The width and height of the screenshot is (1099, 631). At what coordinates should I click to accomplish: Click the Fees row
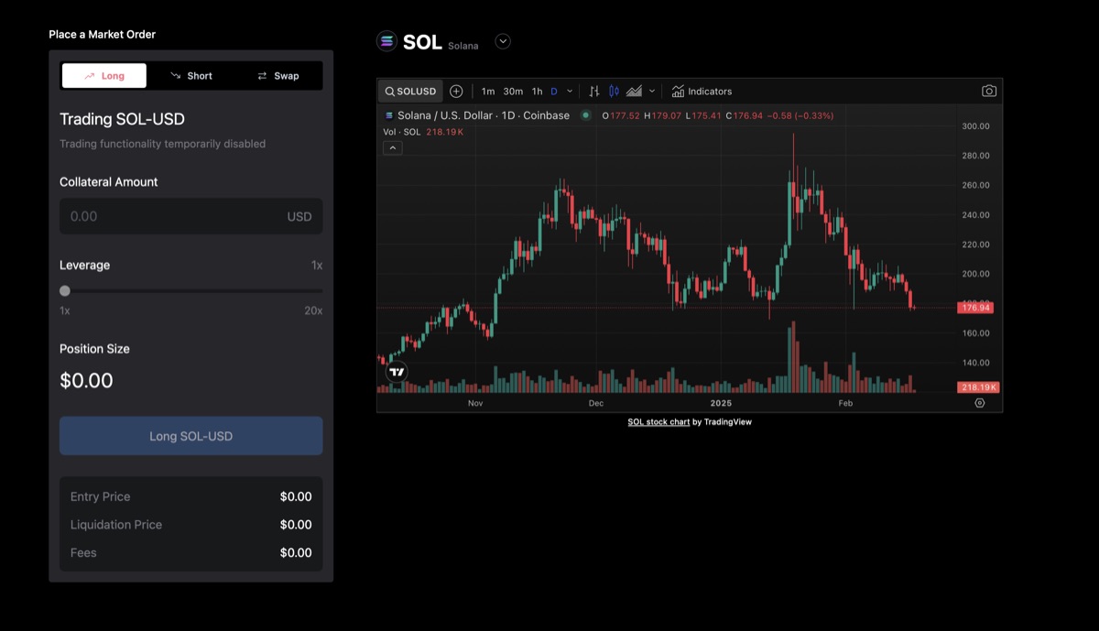(191, 553)
